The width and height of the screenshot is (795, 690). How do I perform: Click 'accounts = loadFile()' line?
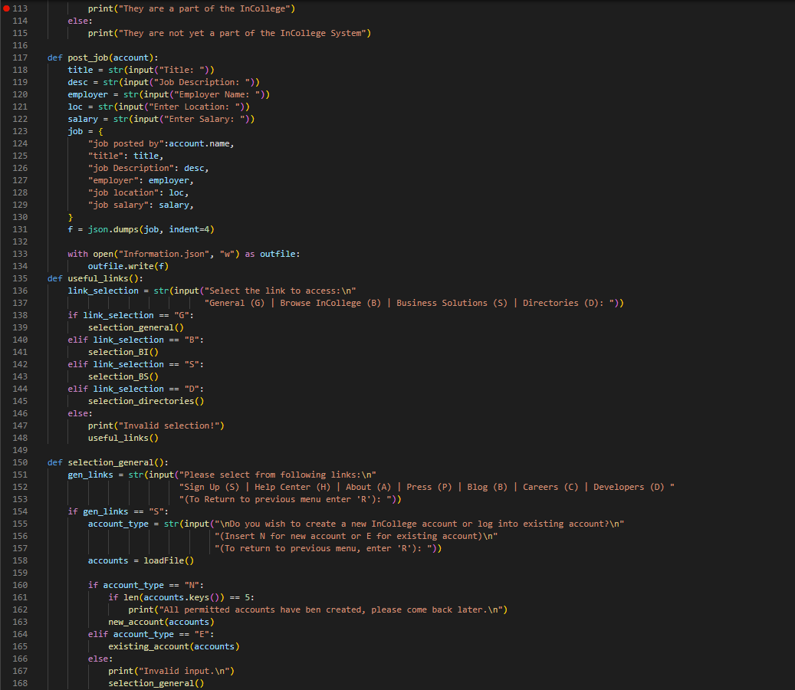coord(141,560)
